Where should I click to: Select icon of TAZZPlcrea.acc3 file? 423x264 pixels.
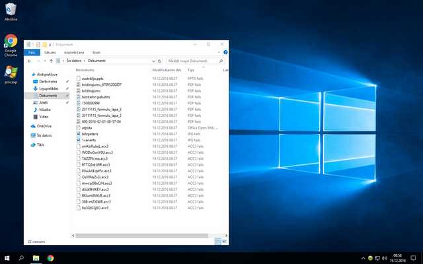coord(78,158)
